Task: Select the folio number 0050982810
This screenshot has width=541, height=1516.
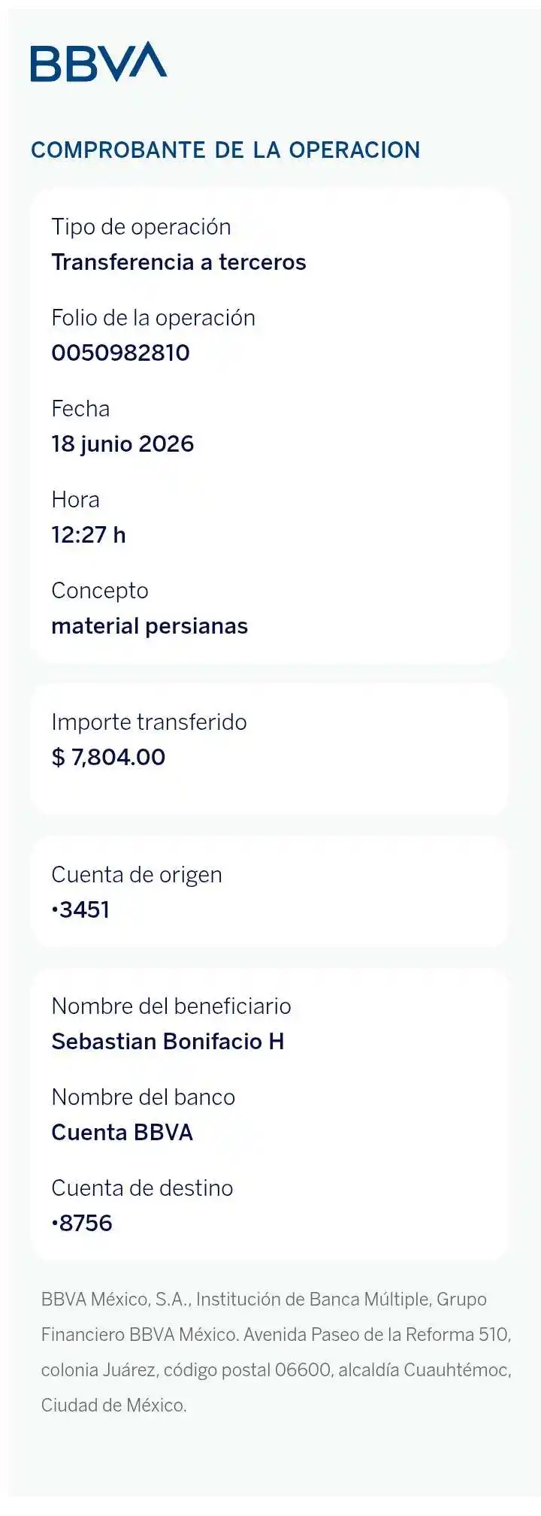Action: (120, 353)
